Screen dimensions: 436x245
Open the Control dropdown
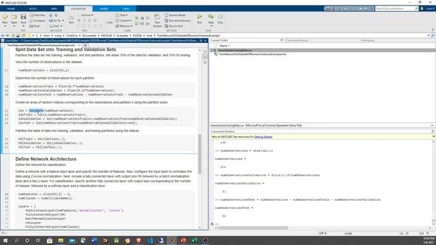[x=123, y=20]
